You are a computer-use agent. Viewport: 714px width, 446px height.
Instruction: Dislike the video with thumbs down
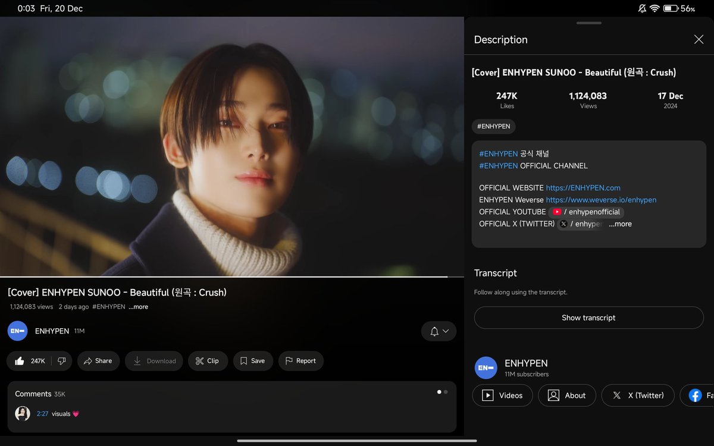(x=62, y=361)
